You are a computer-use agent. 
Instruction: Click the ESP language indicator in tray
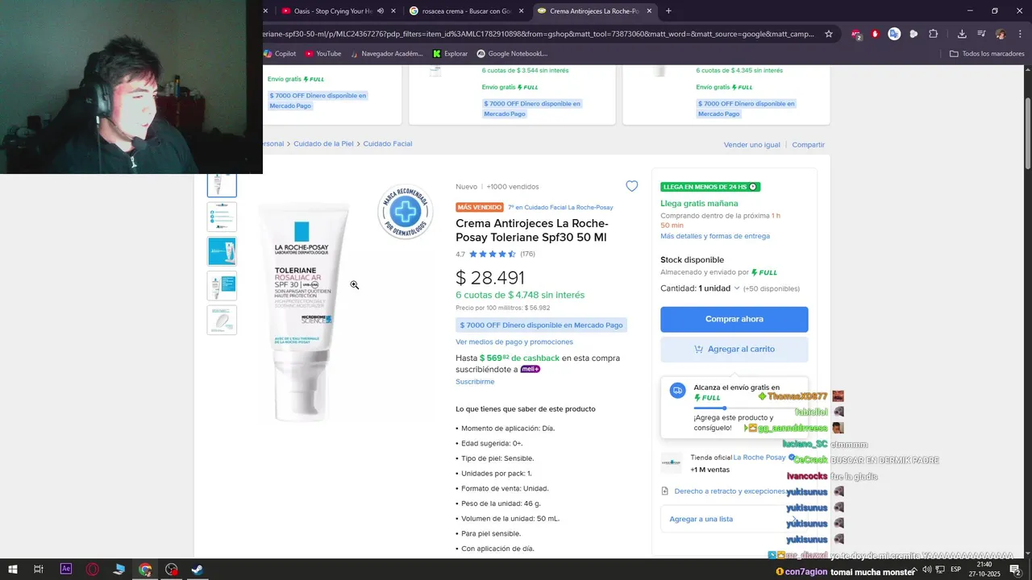point(957,570)
